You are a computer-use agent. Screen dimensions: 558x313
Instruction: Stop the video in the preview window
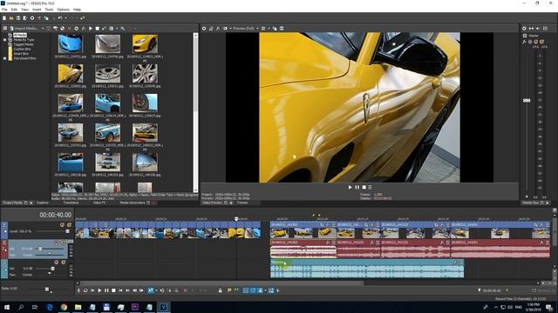pos(364,188)
